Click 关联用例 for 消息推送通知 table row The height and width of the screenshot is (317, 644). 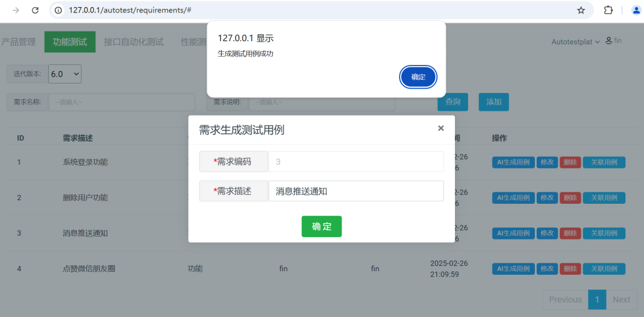tap(604, 233)
